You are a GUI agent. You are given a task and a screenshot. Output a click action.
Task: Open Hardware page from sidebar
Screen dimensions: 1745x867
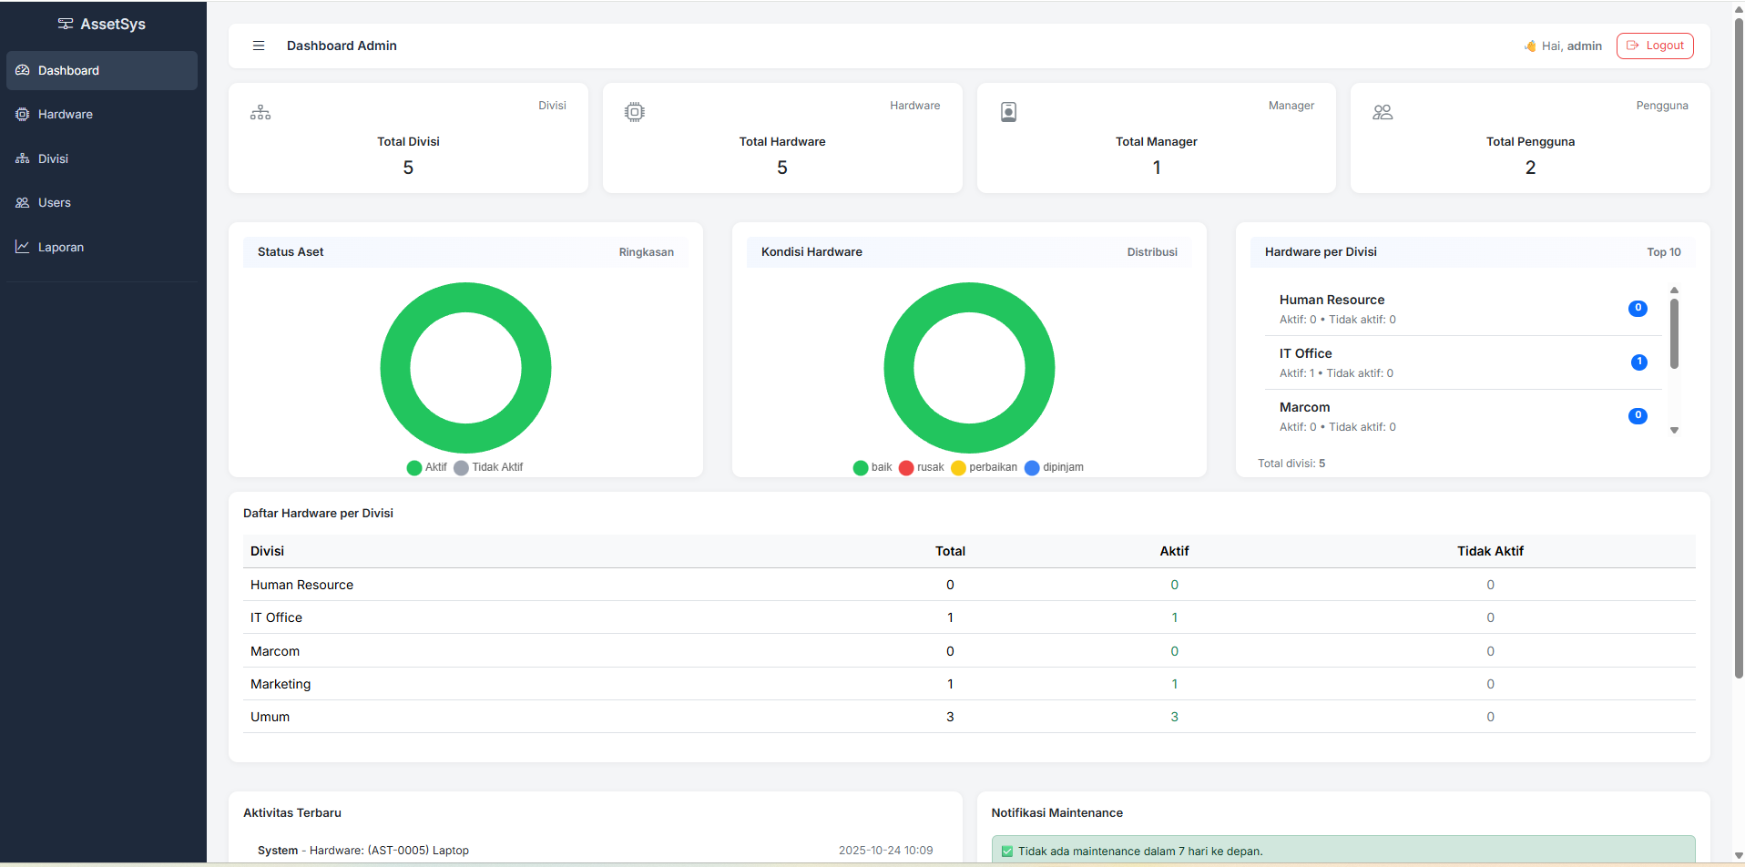(66, 115)
